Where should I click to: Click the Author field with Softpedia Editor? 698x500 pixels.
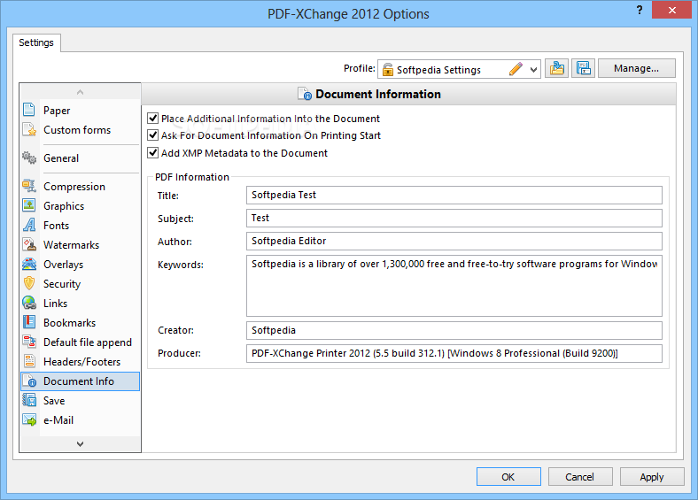pos(454,241)
